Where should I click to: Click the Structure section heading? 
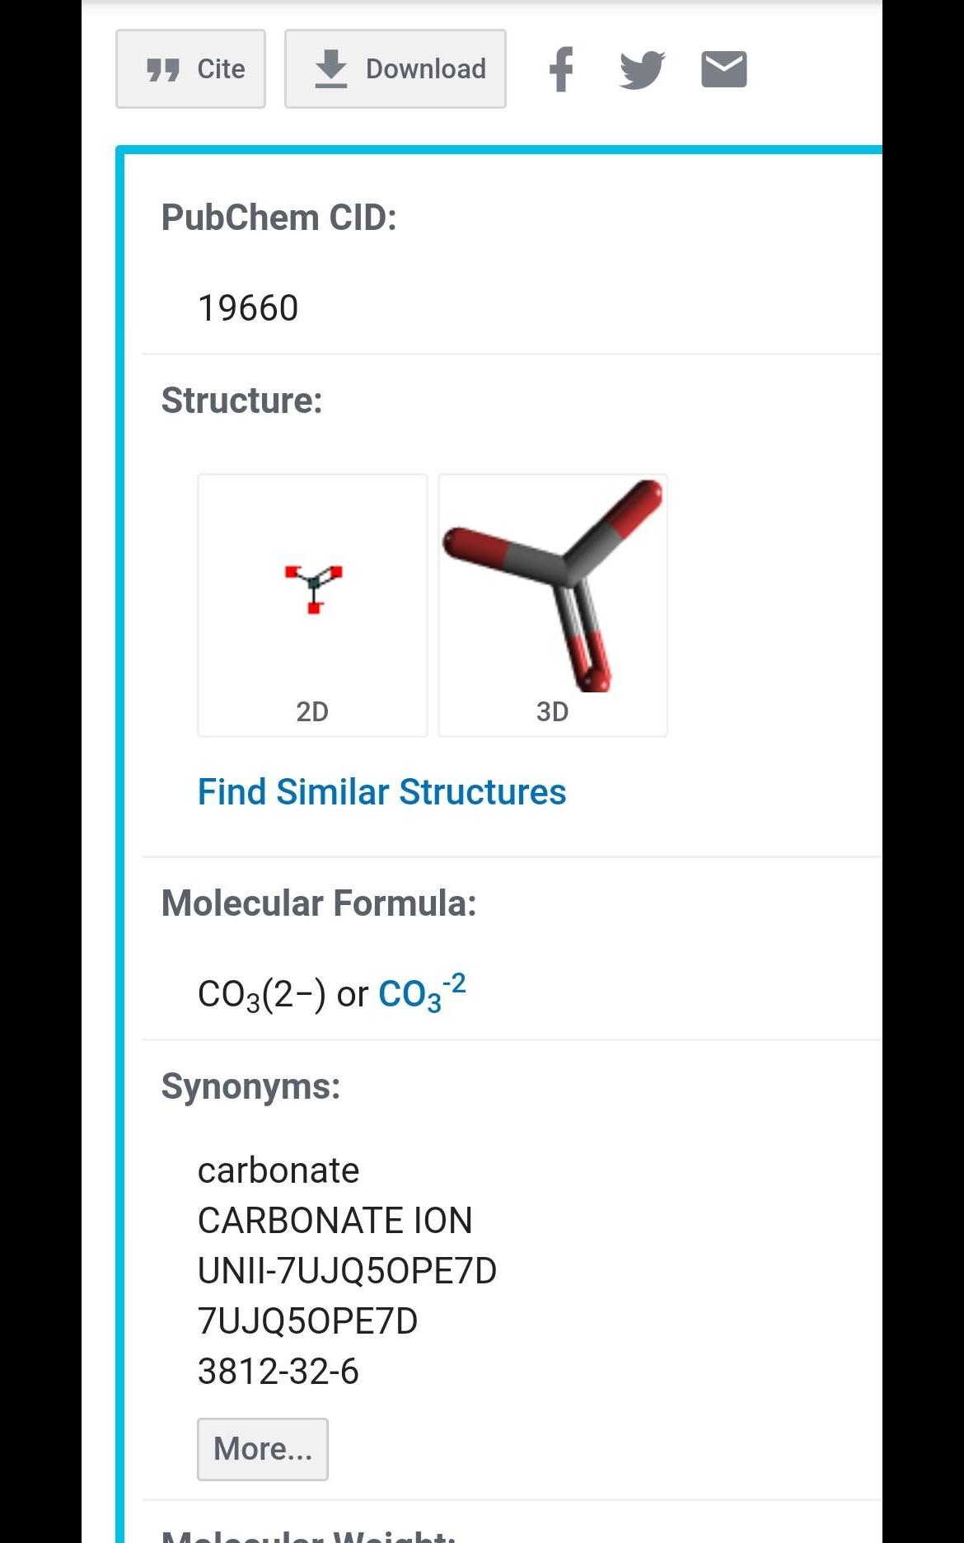click(x=241, y=401)
